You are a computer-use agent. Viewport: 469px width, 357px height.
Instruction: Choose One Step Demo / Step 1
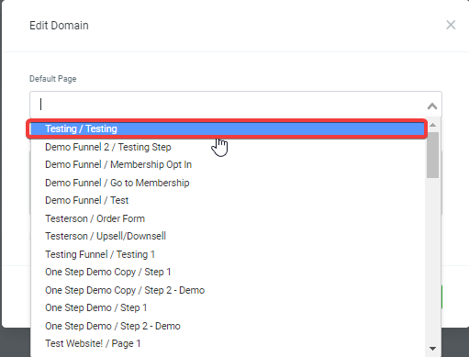tap(228, 307)
